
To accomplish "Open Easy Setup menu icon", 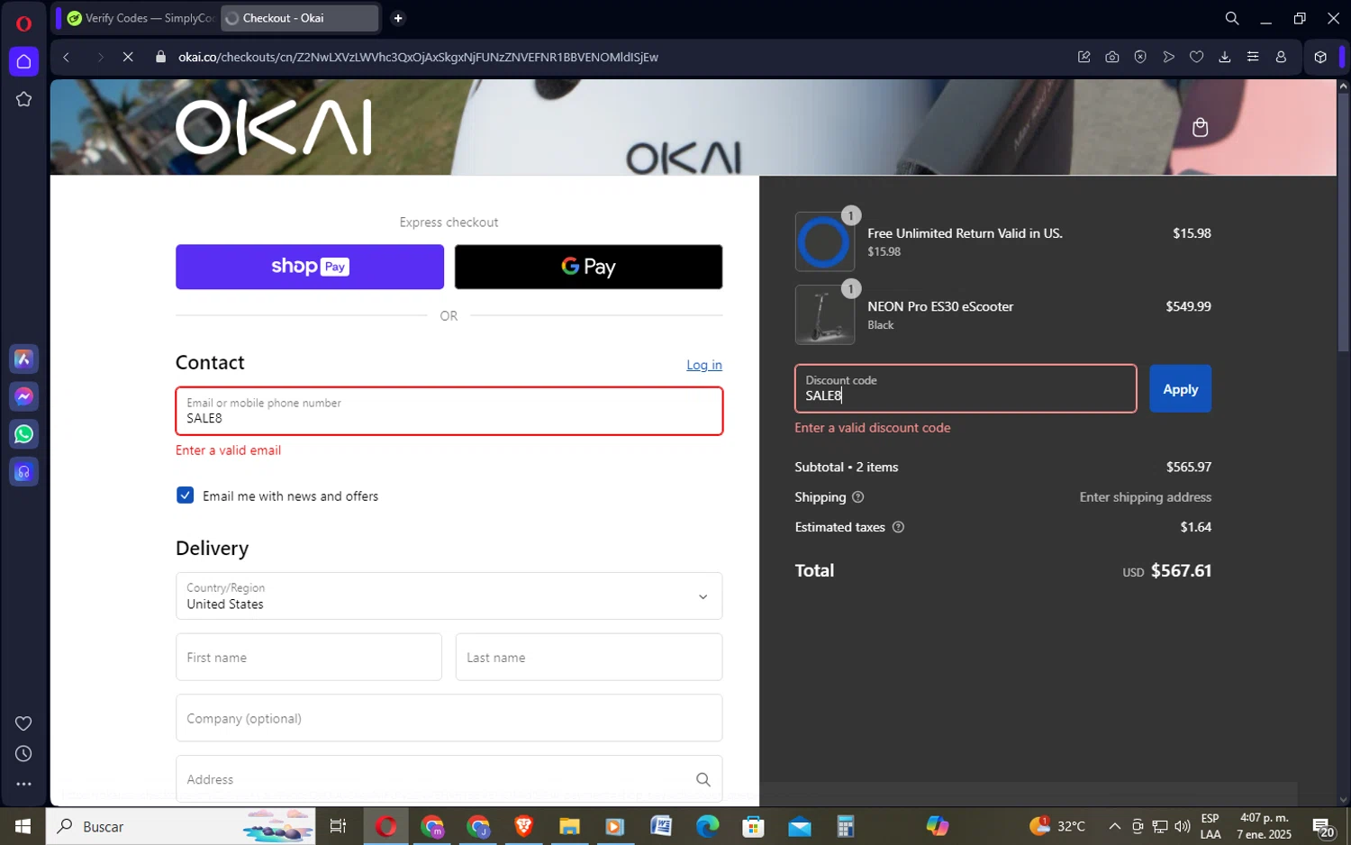I will 1253,57.
